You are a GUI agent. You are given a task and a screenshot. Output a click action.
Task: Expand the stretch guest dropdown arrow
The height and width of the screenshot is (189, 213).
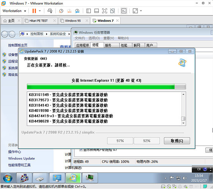pos(141,11)
